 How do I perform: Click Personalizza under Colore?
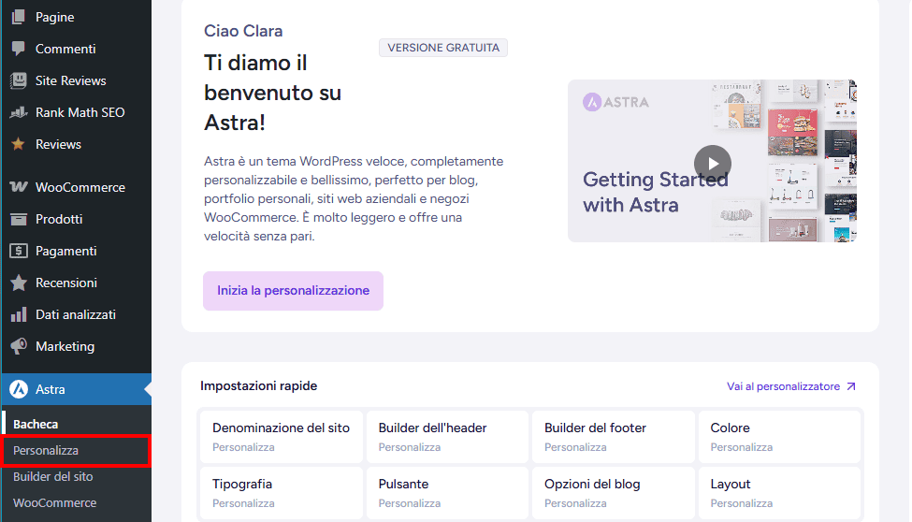(742, 447)
